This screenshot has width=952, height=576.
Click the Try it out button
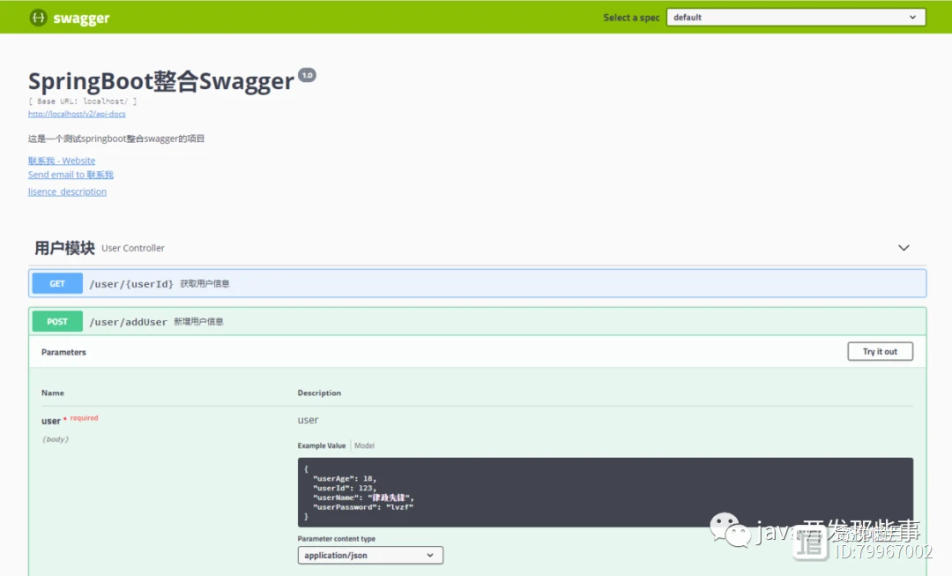click(880, 351)
